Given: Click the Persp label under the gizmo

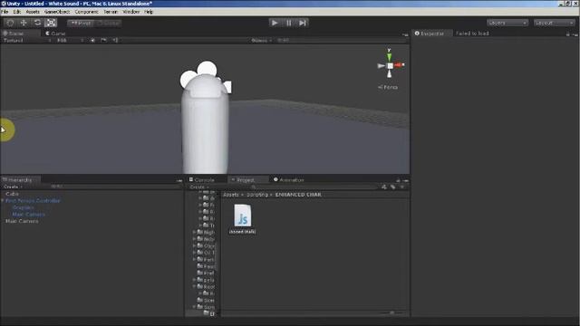Looking at the screenshot, I should pos(388,87).
